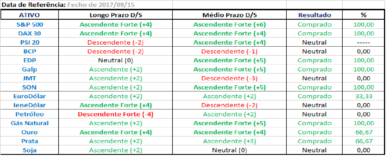Click the ATIVO column header
Image resolution: width=388 pixels, height=158 pixels.
[x=30, y=15]
